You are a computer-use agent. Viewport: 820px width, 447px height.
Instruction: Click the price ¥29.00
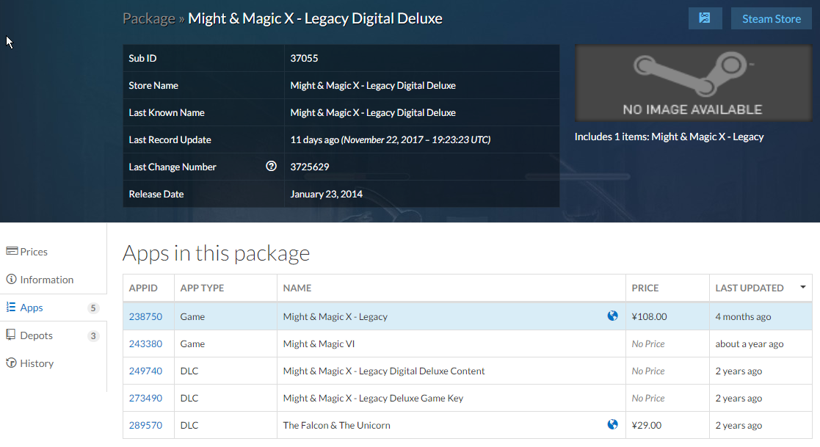tap(646, 426)
